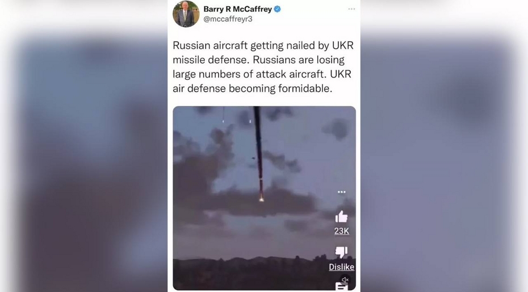
Task: Open the comments icon below the mute button
Action: pyautogui.click(x=341, y=286)
